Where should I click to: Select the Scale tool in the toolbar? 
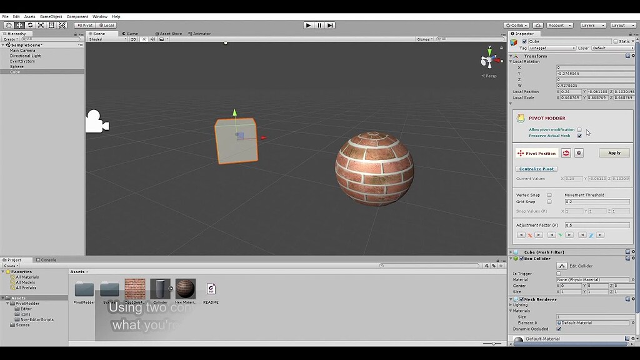[x=39, y=25]
